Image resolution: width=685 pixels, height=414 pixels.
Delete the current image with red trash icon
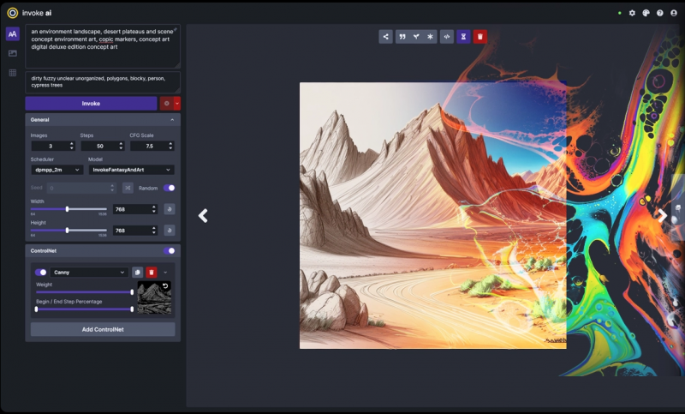pos(479,37)
